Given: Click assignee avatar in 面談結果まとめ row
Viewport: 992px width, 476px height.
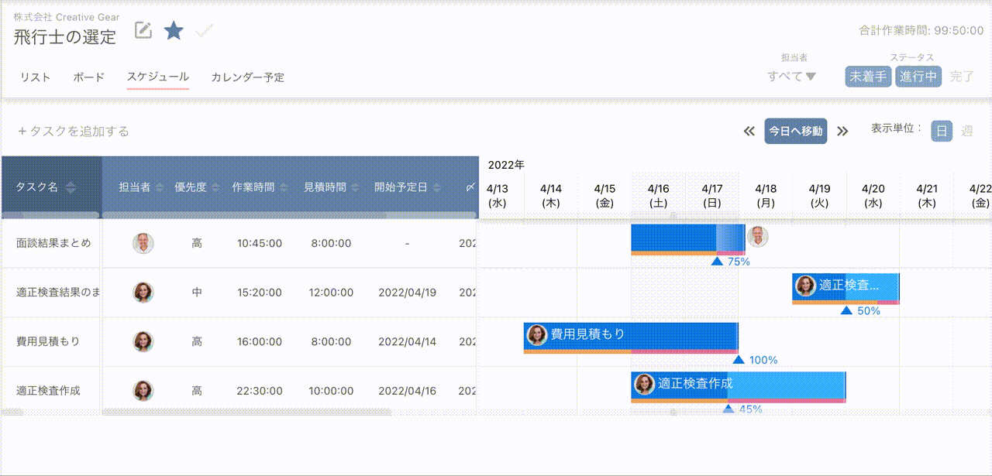Looking at the screenshot, I should 143,243.
